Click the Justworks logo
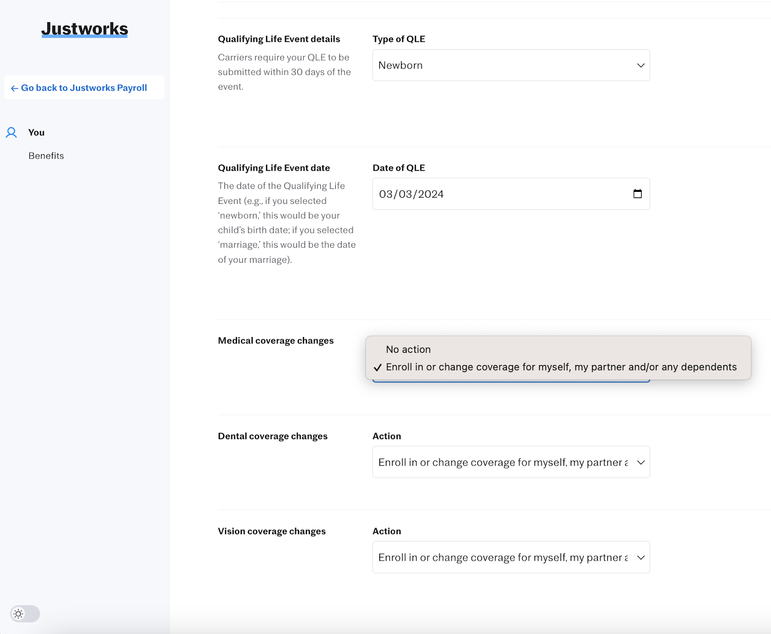 [x=85, y=29]
